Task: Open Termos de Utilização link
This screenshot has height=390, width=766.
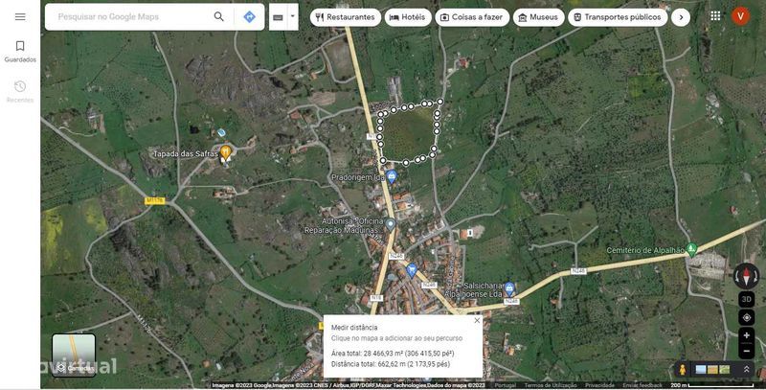Action: tap(550, 385)
